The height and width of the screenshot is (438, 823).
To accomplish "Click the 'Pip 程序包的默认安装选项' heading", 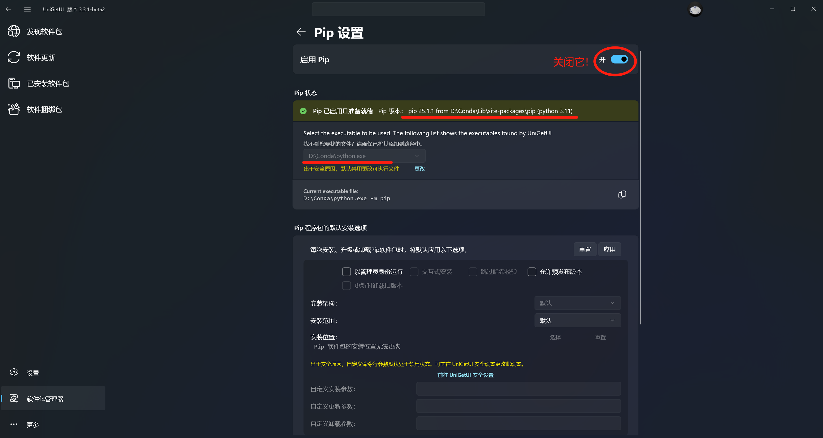I will pyautogui.click(x=330, y=228).
